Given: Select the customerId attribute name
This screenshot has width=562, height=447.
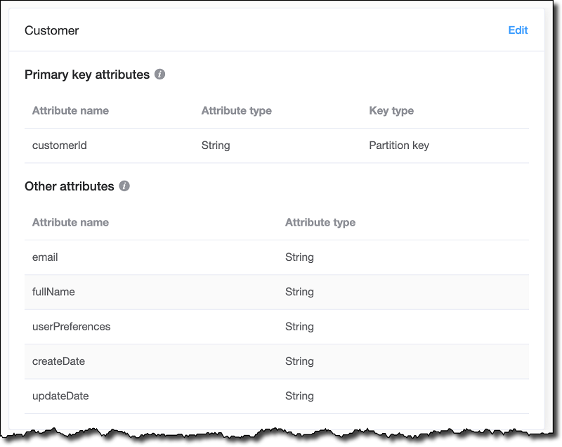Looking at the screenshot, I should 59,145.
